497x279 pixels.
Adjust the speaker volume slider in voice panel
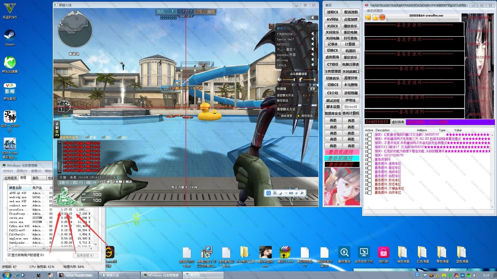click(294, 80)
